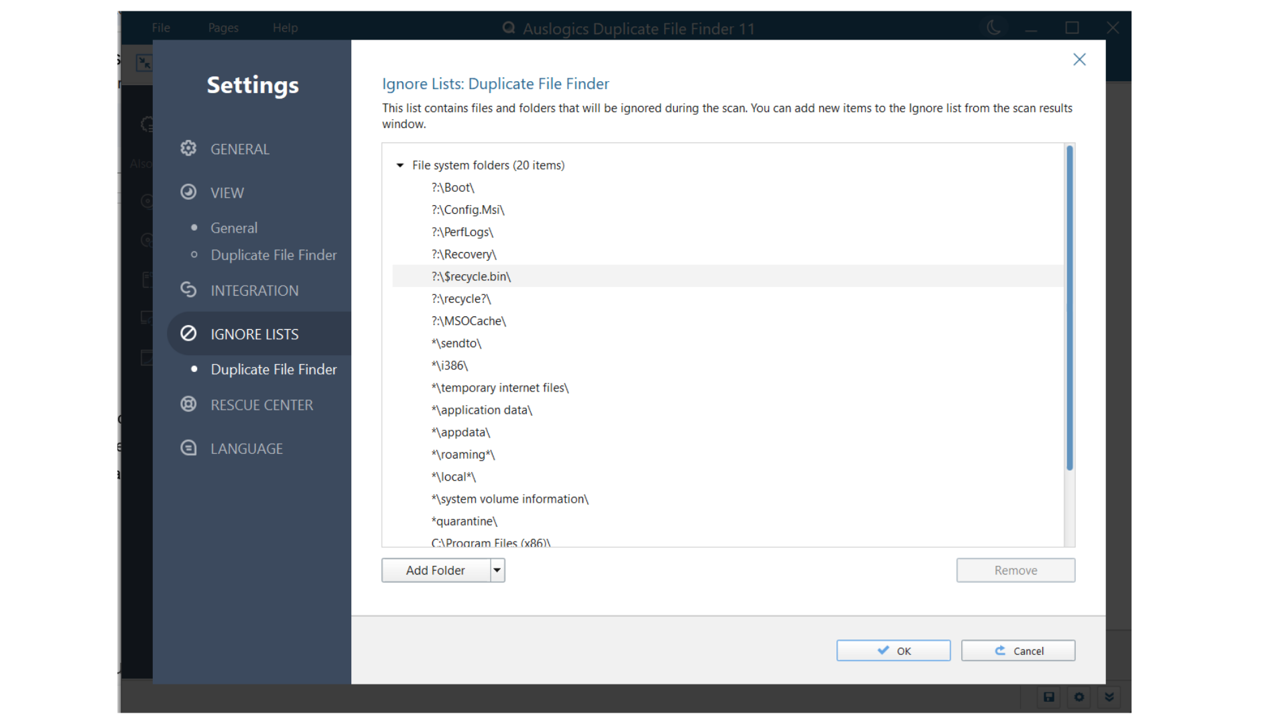Viewport: 1287px width, 724px height.
Task: Click the gear icon in bottom status bar
Action: pyautogui.click(x=1079, y=697)
